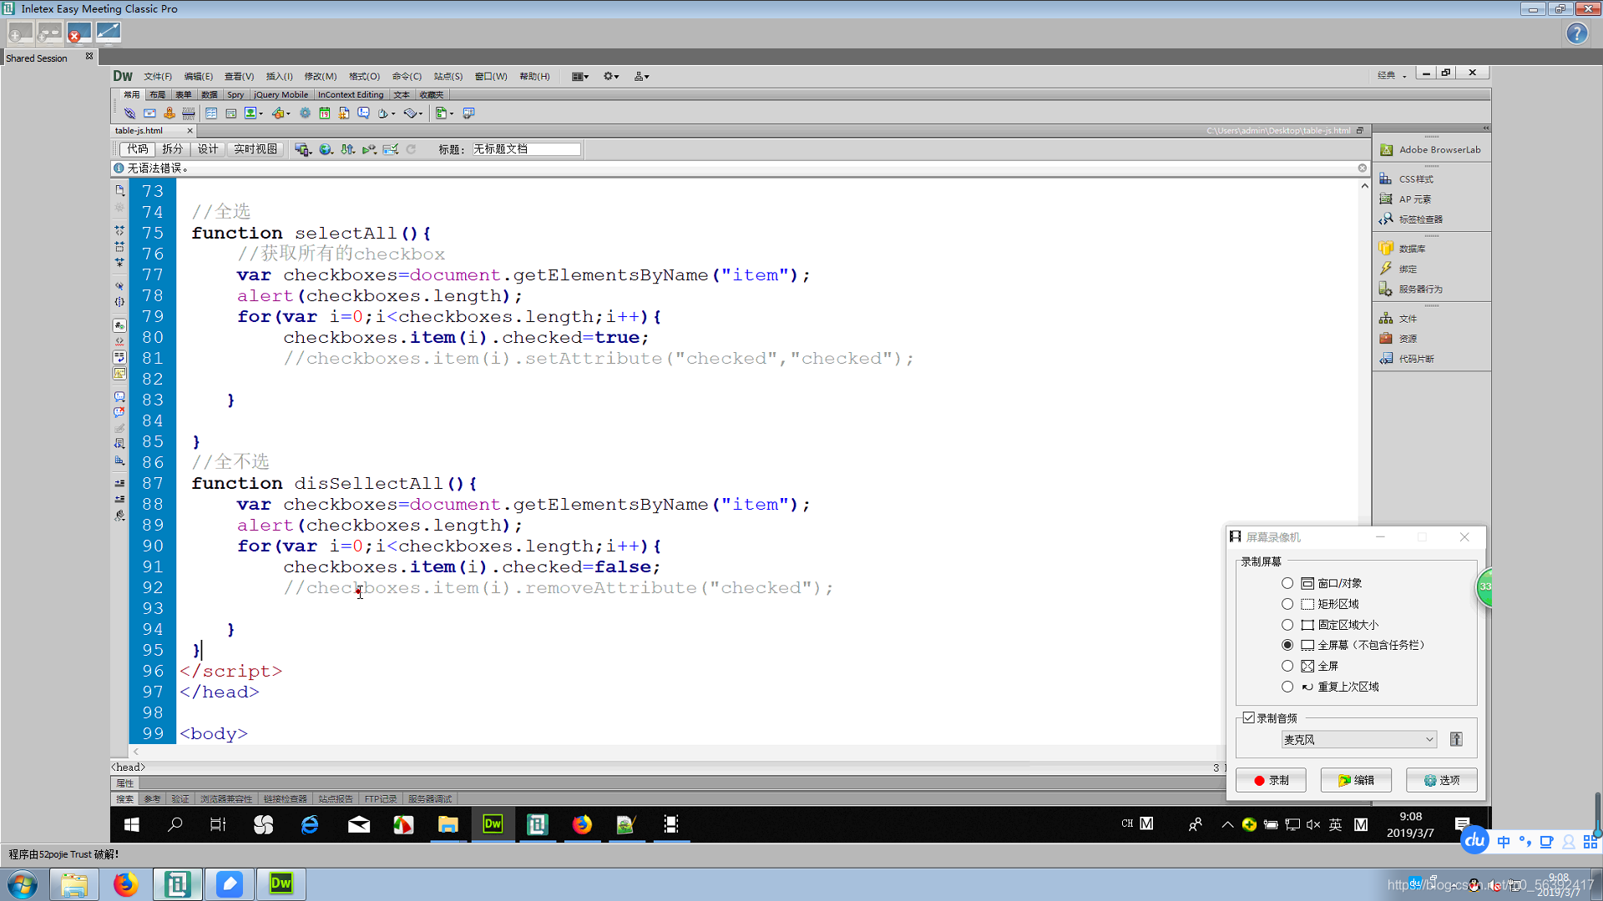Open the 麦克风 audio source dropdown
The height and width of the screenshot is (901, 1603).
tap(1358, 739)
